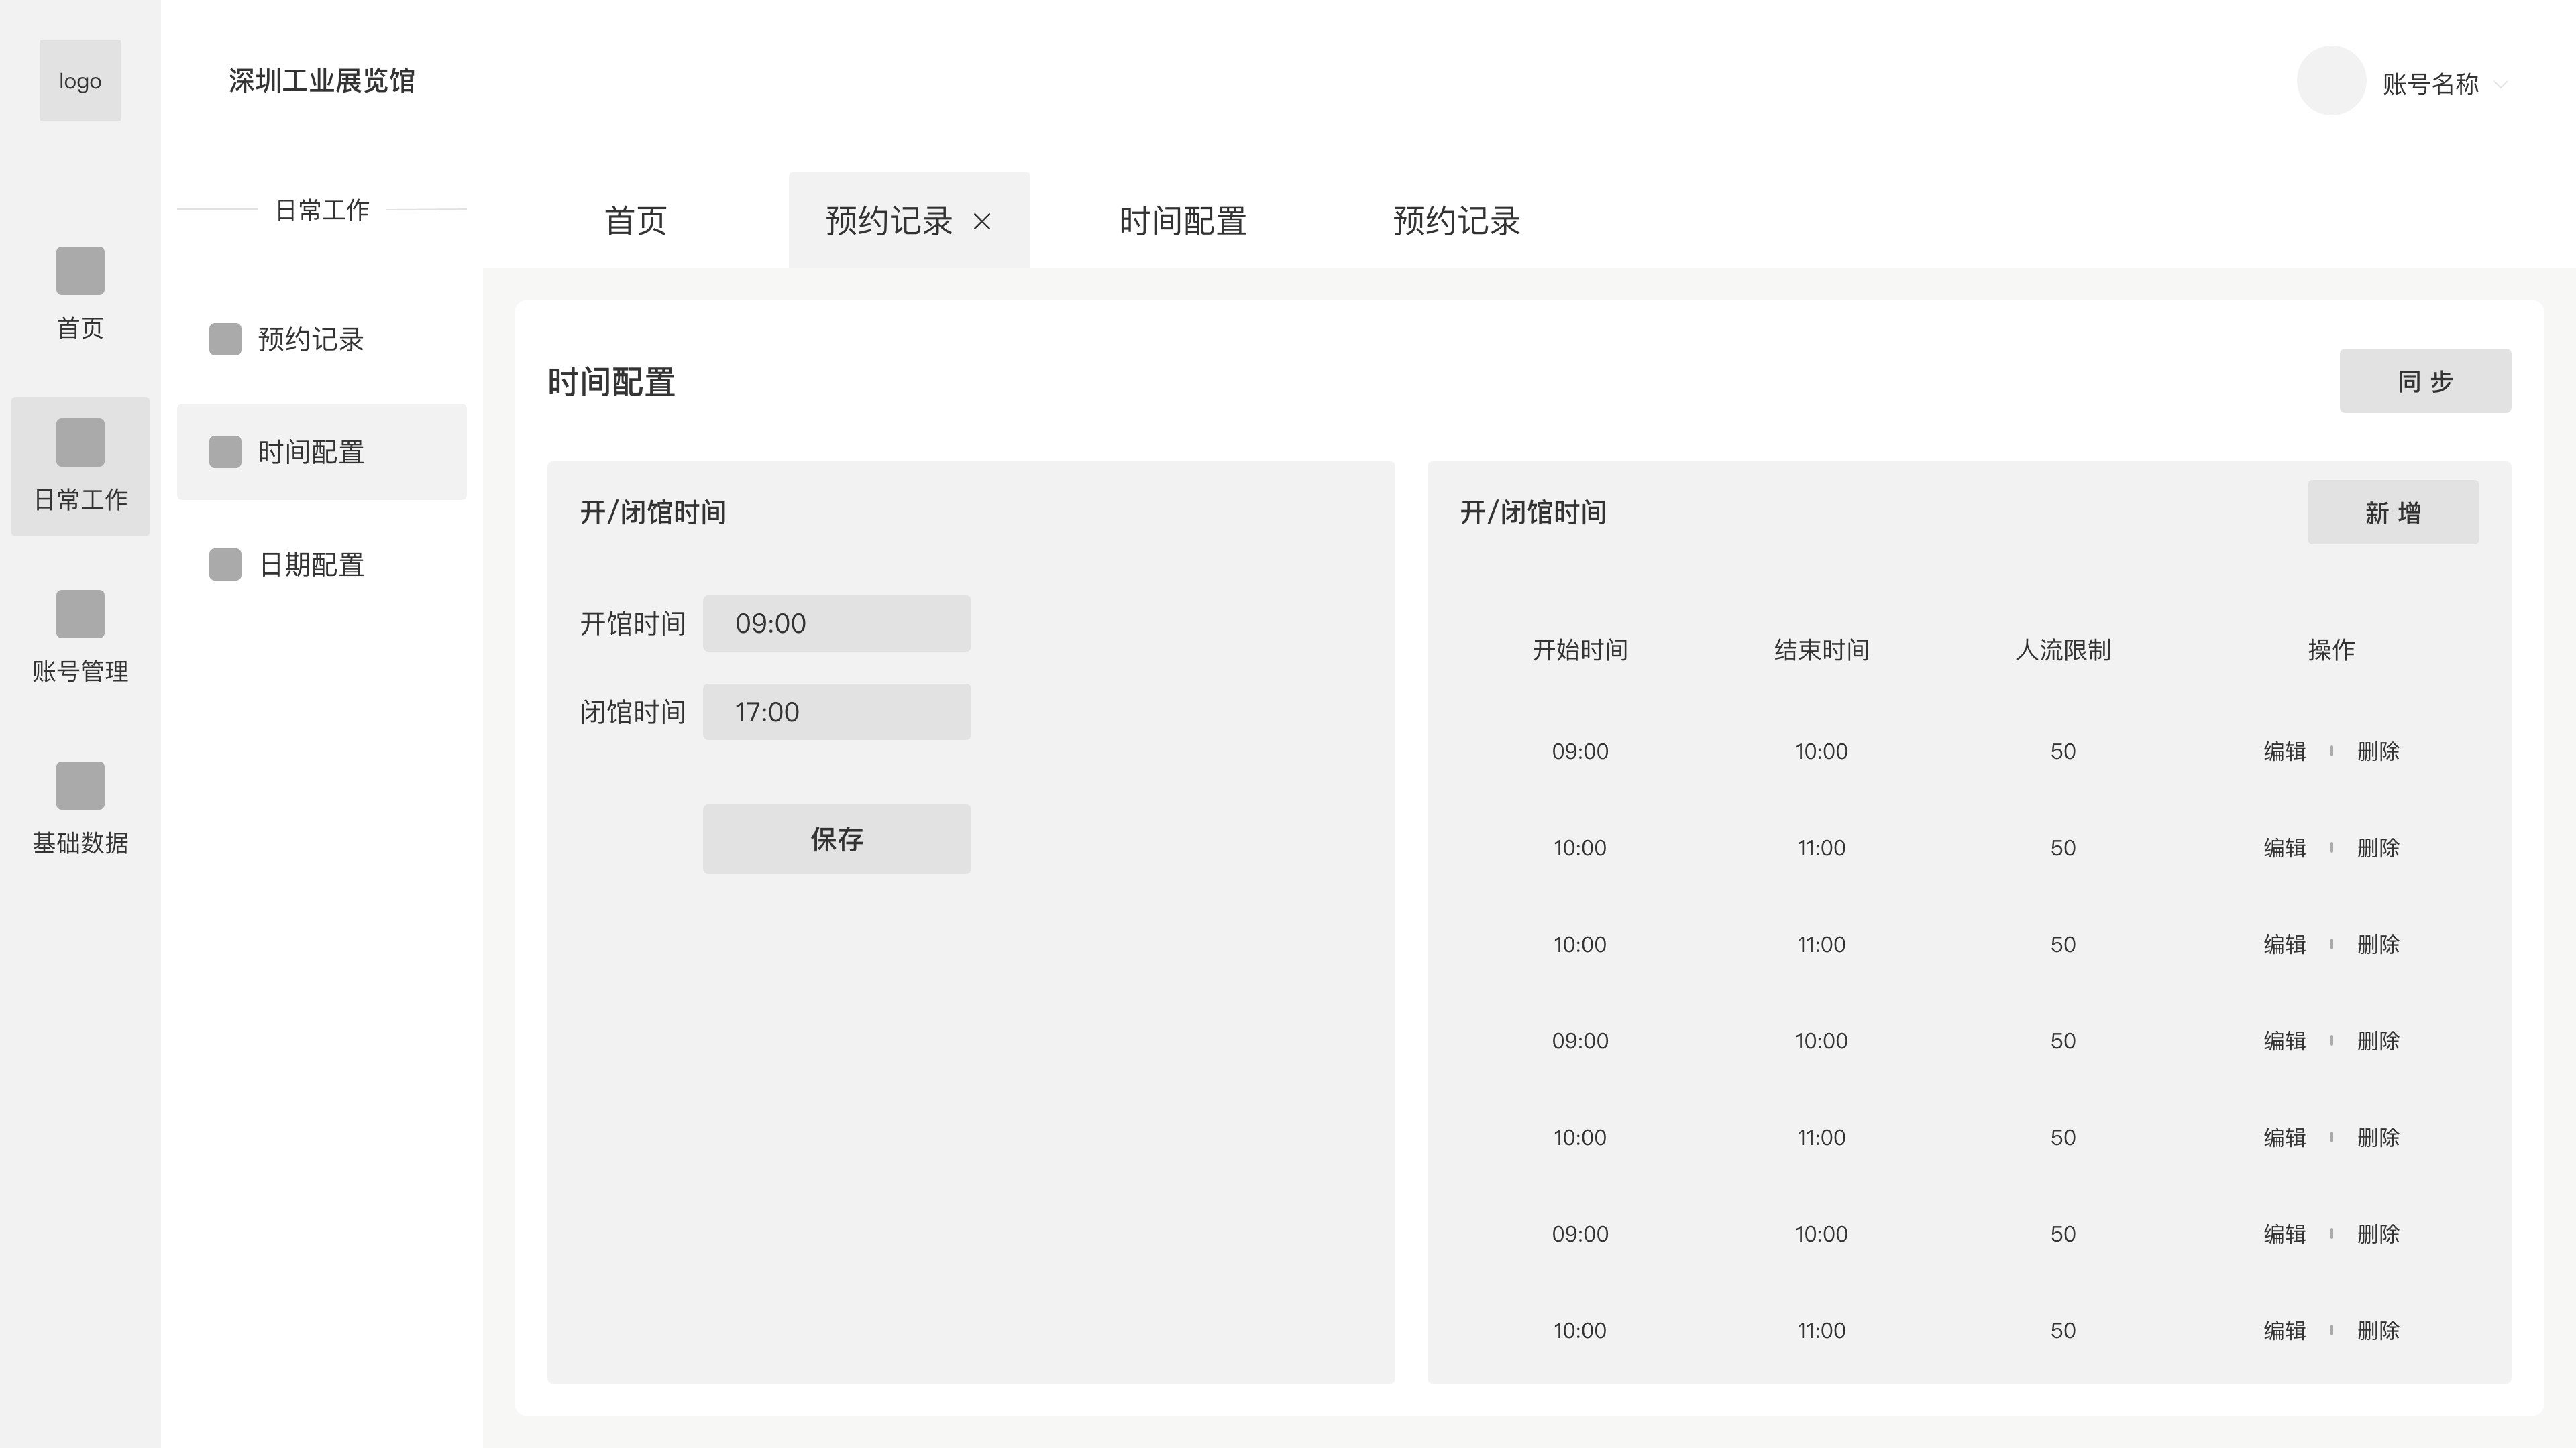
Task: Switch to the 时间配置 tab
Action: pos(1182,220)
